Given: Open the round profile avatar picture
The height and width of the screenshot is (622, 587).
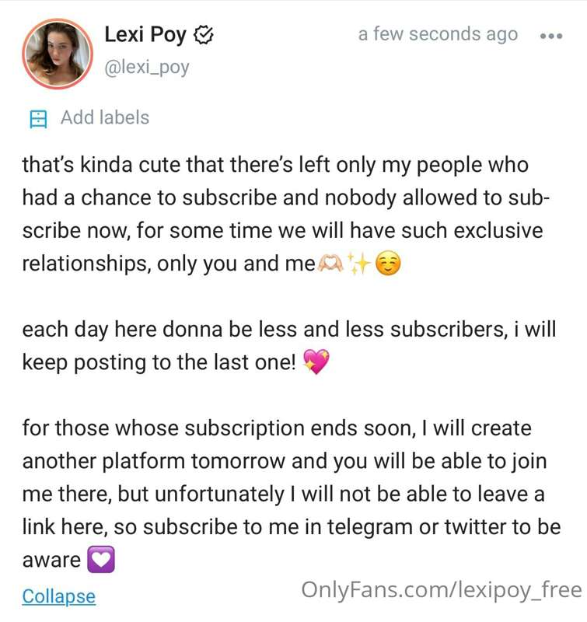Looking at the screenshot, I should point(58,54).
